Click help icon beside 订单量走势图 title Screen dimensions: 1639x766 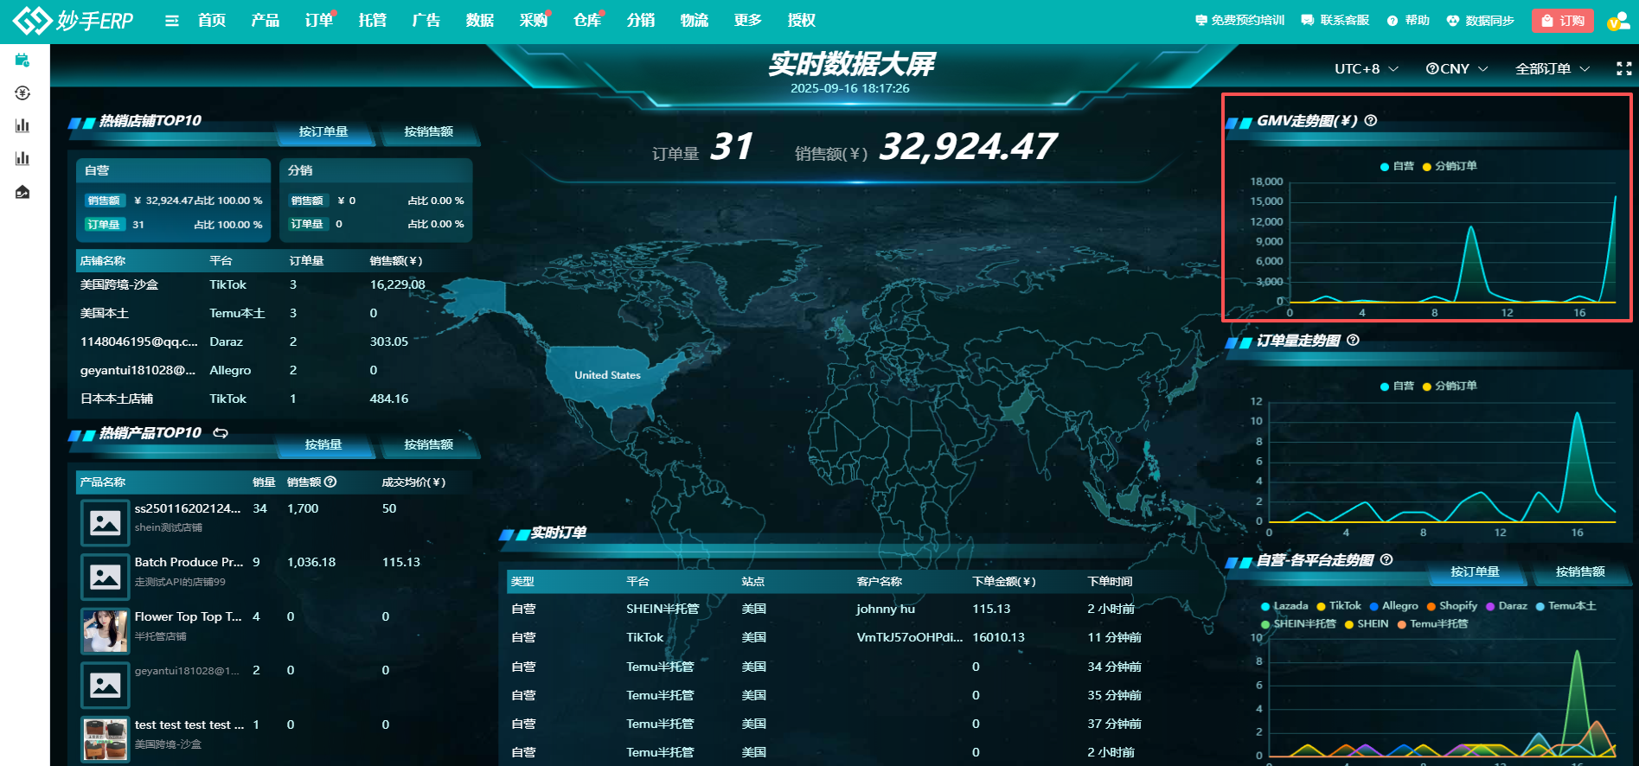[x=1353, y=340]
